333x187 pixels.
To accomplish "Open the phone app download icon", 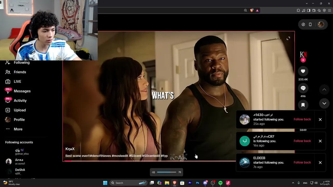I will click(310, 24).
